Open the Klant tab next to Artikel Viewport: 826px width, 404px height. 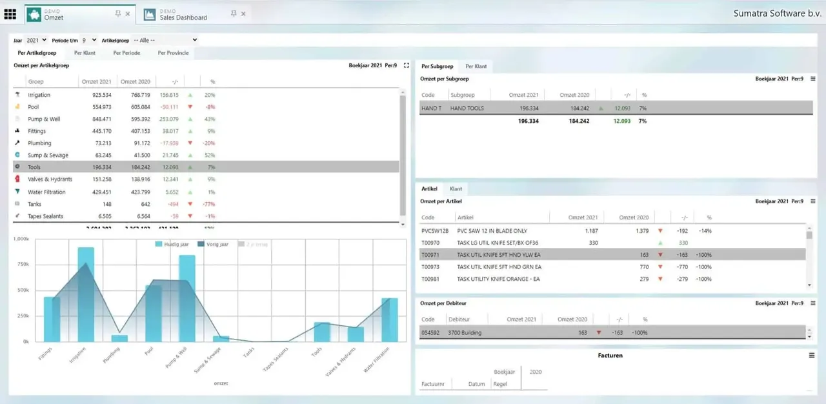[456, 188]
